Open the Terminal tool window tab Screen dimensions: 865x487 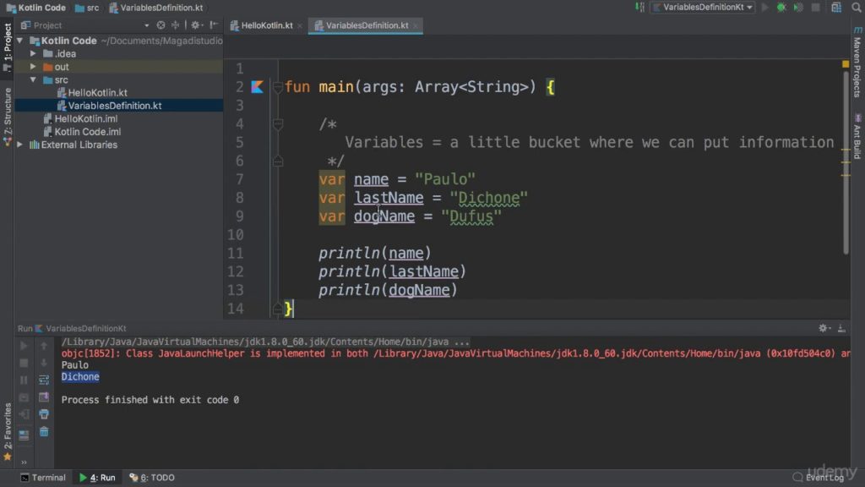pos(43,478)
